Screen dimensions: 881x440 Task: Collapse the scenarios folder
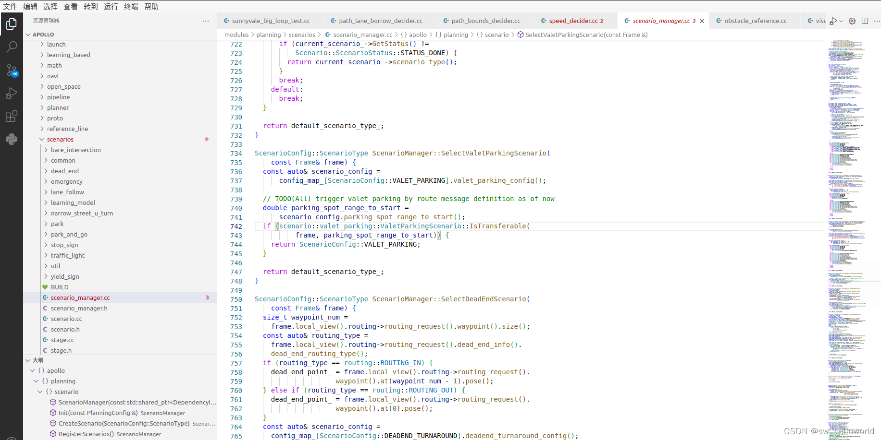60,139
